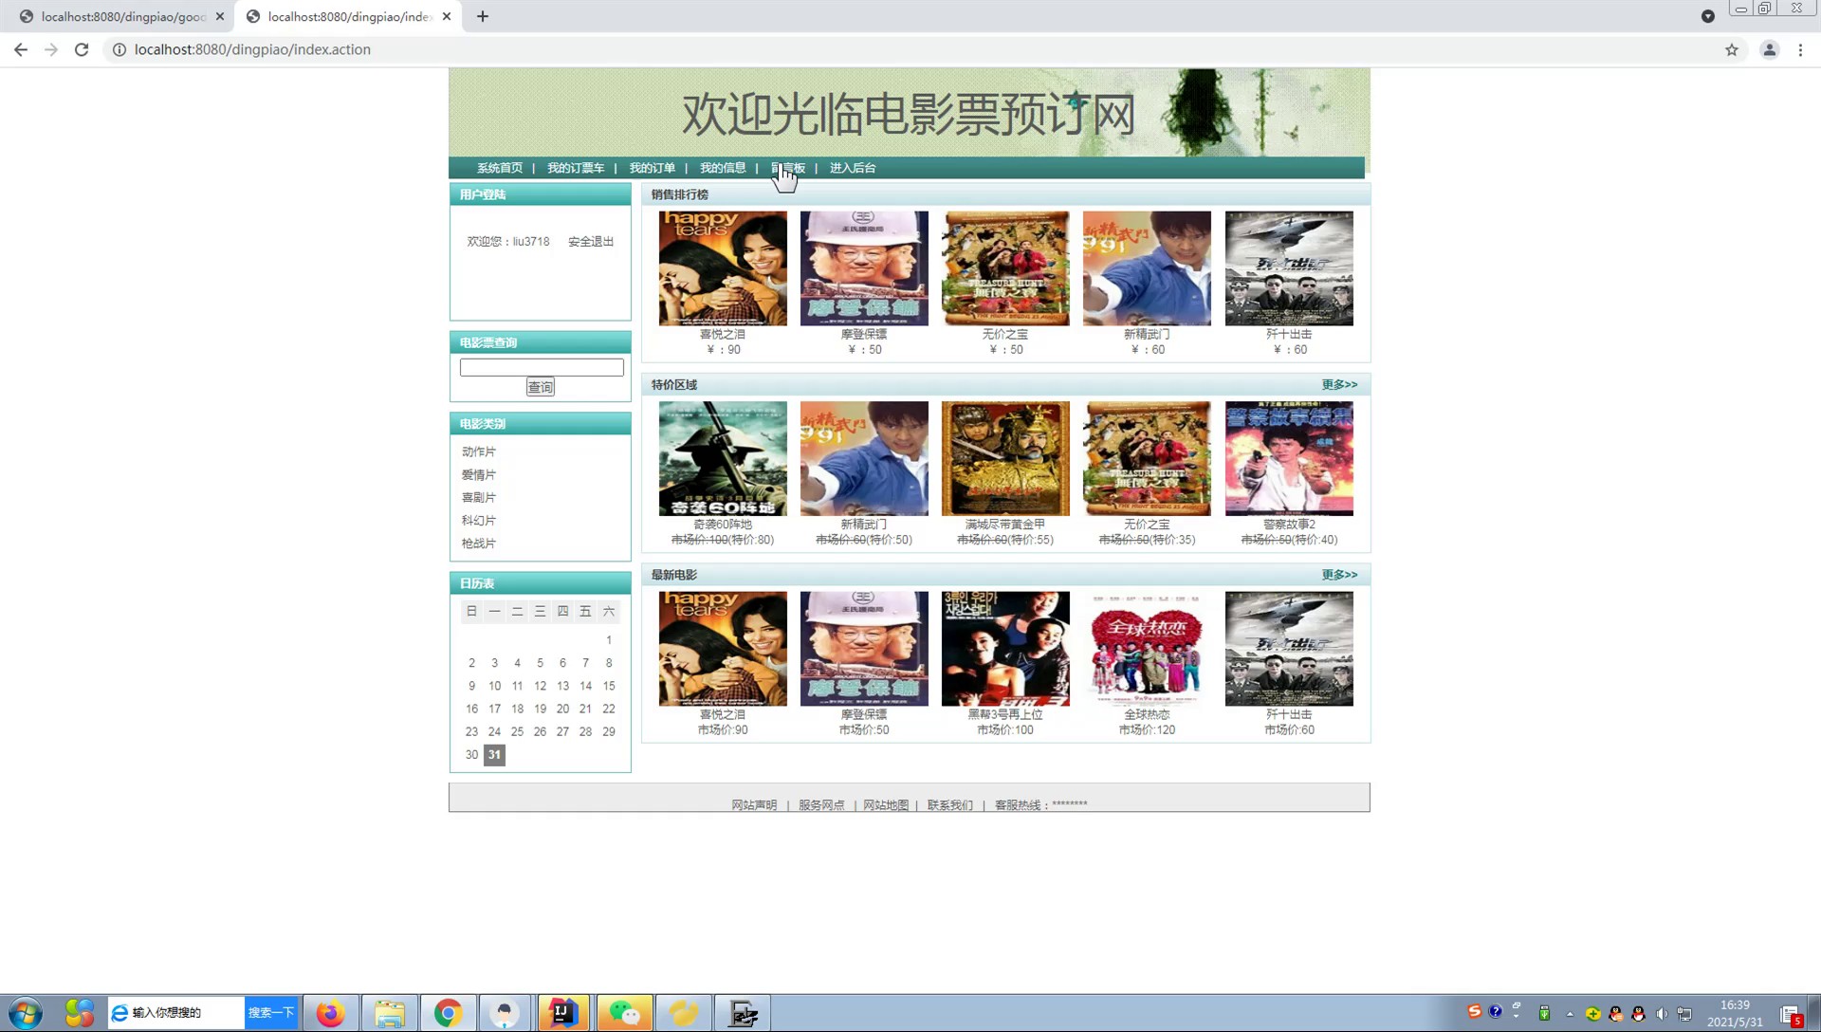Open 我的订单 in the navigation bar
The image size is (1821, 1032).
point(653,168)
